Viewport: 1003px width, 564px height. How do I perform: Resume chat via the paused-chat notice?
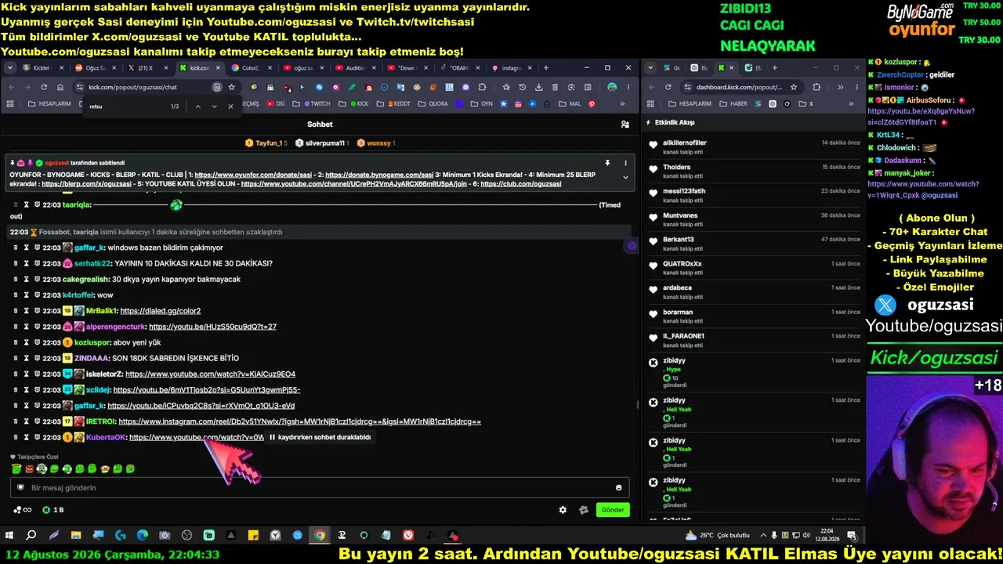(x=320, y=437)
